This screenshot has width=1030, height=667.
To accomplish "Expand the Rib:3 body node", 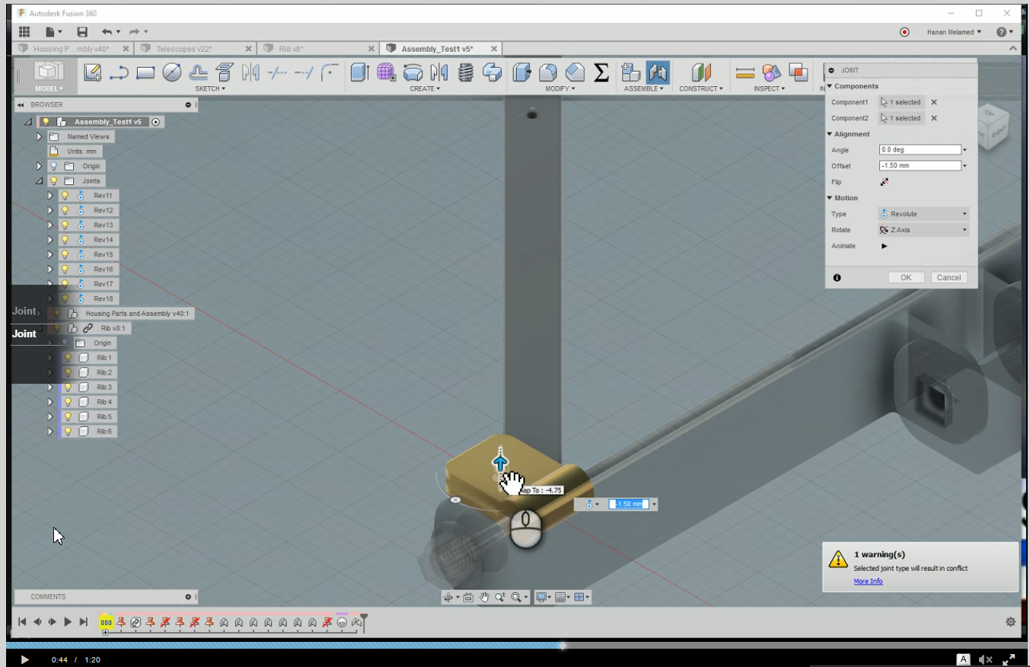I will 51,388.
